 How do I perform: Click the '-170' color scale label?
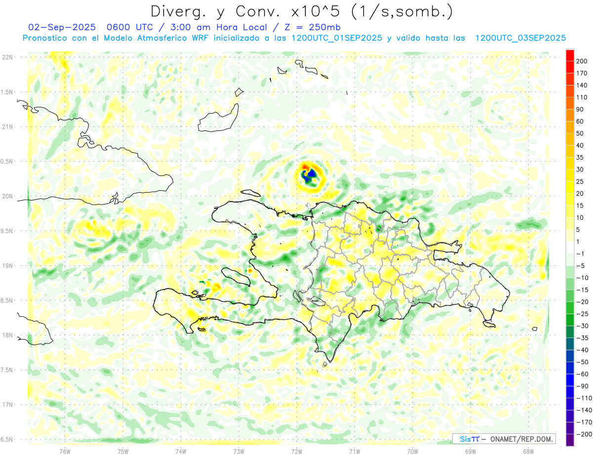[x=584, y=422]
